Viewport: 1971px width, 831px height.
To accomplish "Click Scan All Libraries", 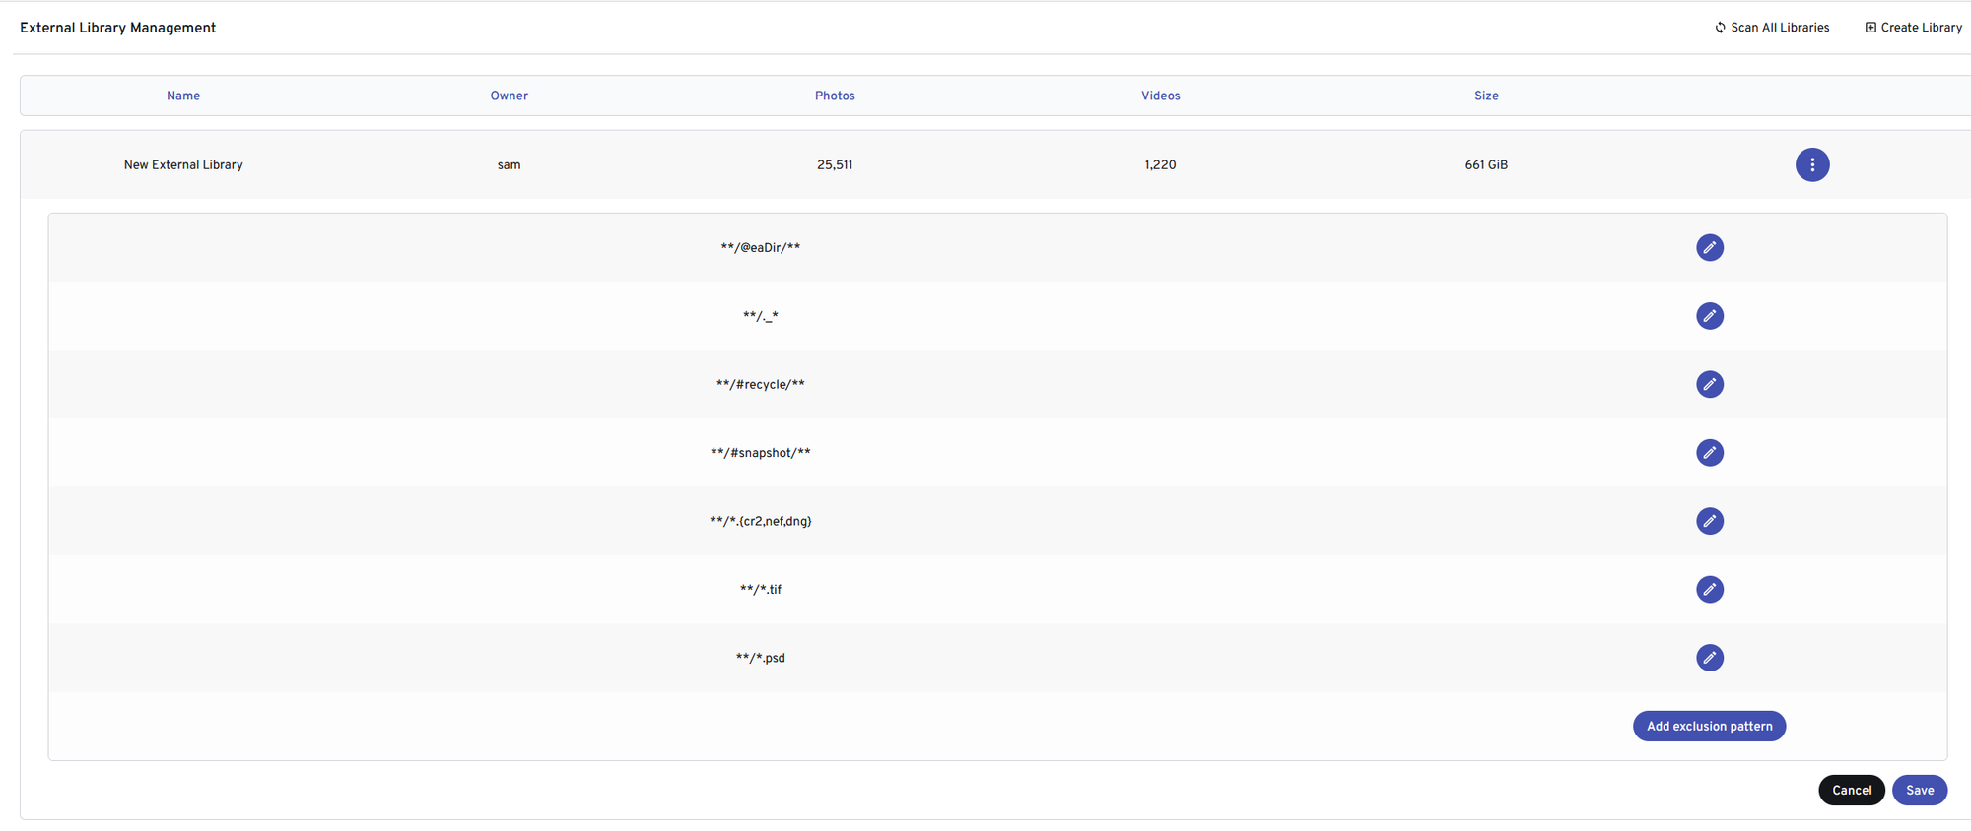I will 1772,28.
